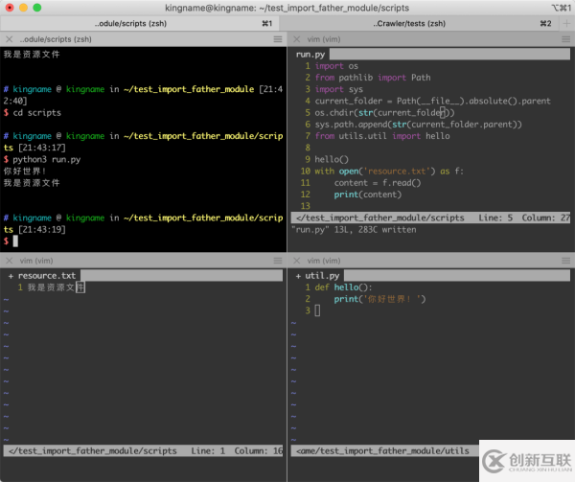Close the util.py vim pane
Viewport: 575px width, 482px height.
pos(297,261)
